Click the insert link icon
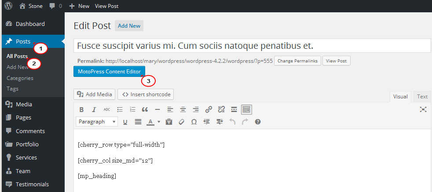Viewport: 432px width, 192px height. tap(209, 110)
